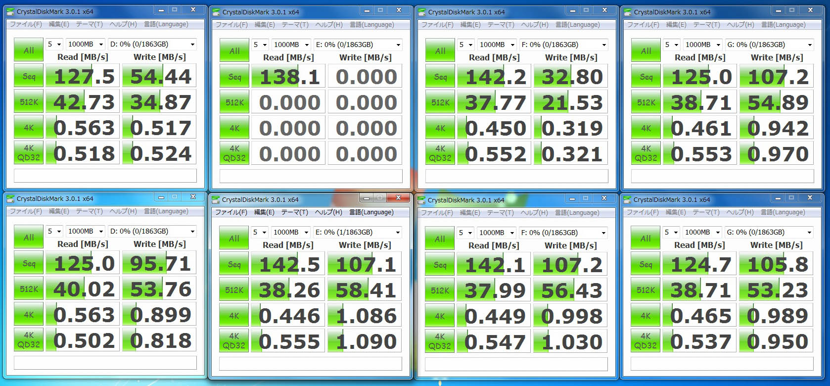This screenshot has width=830, height=386.
Task: Click All button in the upper G: window
Action: [646, 50]
